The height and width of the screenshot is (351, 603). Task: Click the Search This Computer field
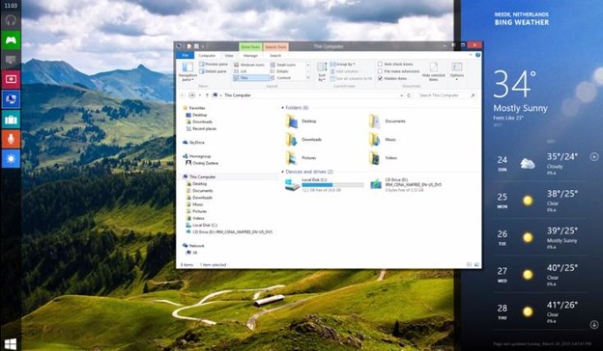click(x=446, y=95)
